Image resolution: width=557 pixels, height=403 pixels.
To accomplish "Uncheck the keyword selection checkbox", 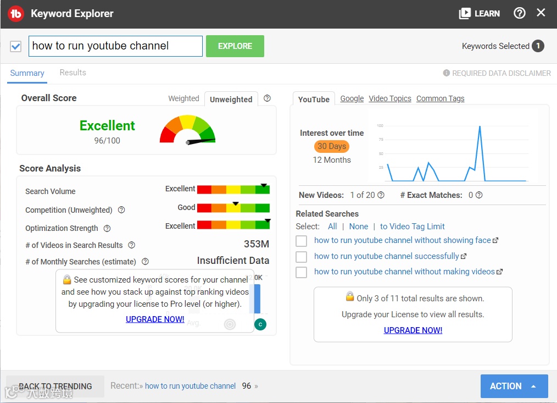I will (x=15, y=46).
